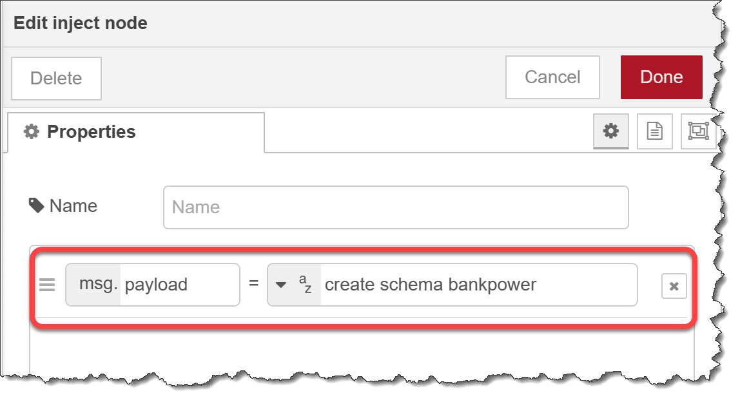Switch to the Properties tab
Viewport: 740px width, 400px height.
coord(92,132)
